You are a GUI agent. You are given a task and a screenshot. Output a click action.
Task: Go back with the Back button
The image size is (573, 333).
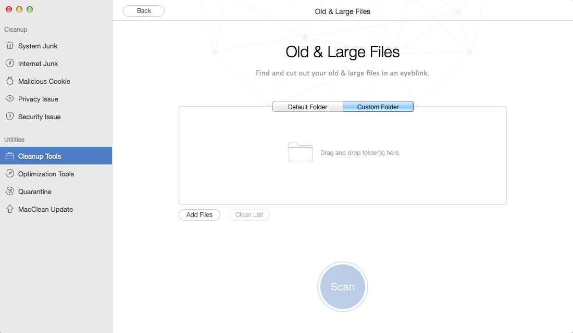coord(144,11)
